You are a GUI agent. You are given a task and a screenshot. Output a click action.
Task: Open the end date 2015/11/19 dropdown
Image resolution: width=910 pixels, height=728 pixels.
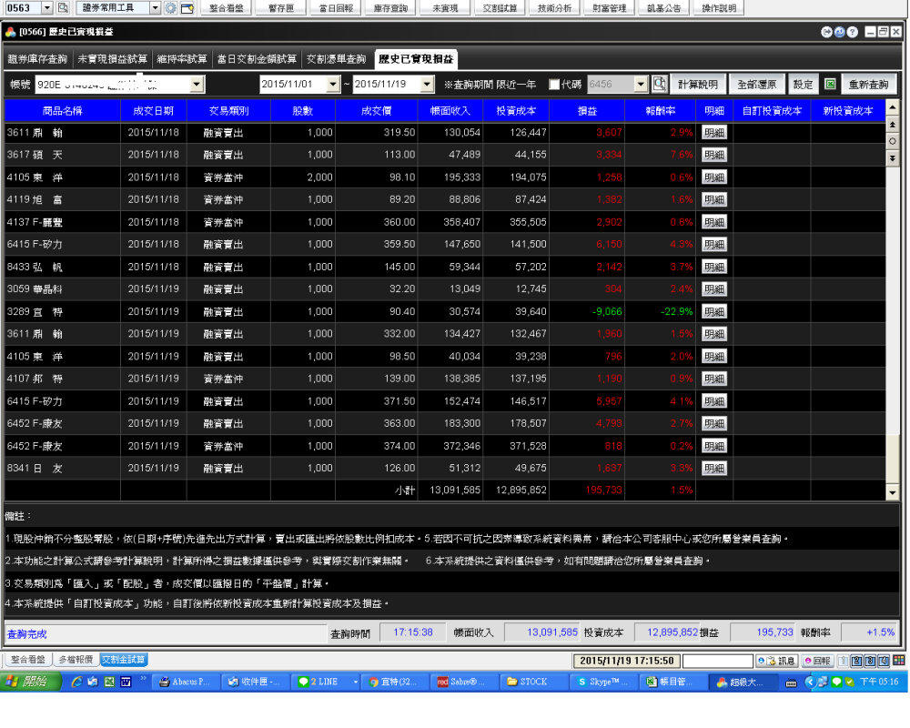(x=427, y=85)
